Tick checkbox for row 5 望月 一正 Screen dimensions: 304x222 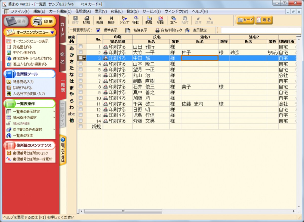click(81, 69)
